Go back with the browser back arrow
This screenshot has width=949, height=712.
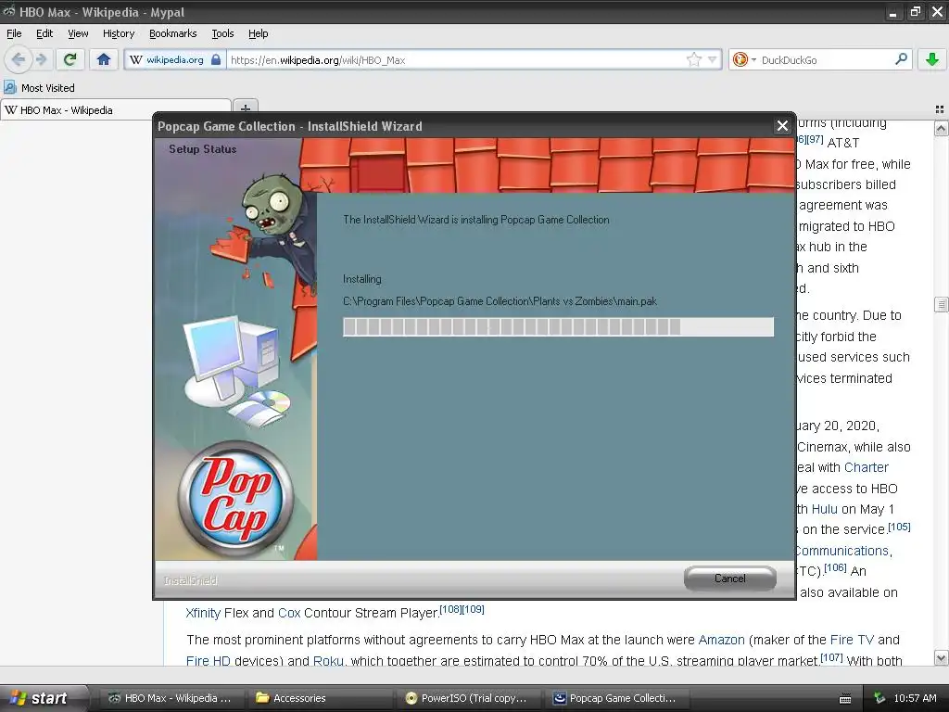(x=19, y=59)
